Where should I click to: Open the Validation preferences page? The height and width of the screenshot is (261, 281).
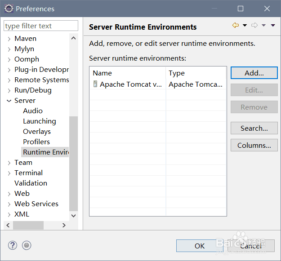31,183
